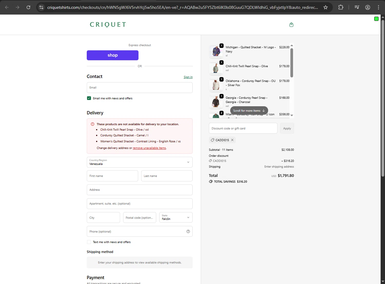
Task: Open the Chrome profile menu
Action: pyautogui.click(x=368, y=7)
